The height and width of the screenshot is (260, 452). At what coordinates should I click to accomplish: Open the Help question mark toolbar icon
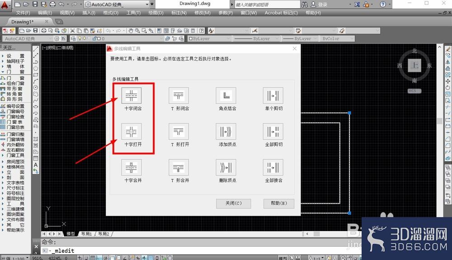(202, 31)
